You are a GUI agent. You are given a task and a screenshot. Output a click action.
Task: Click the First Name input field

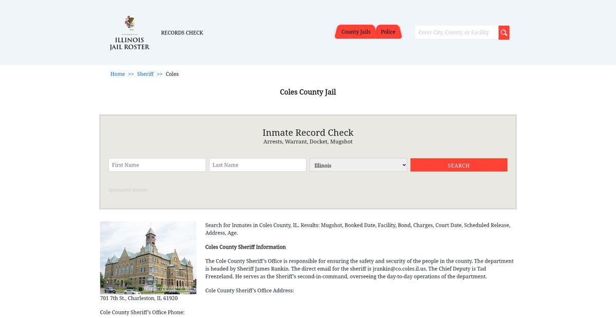[157, 165]
